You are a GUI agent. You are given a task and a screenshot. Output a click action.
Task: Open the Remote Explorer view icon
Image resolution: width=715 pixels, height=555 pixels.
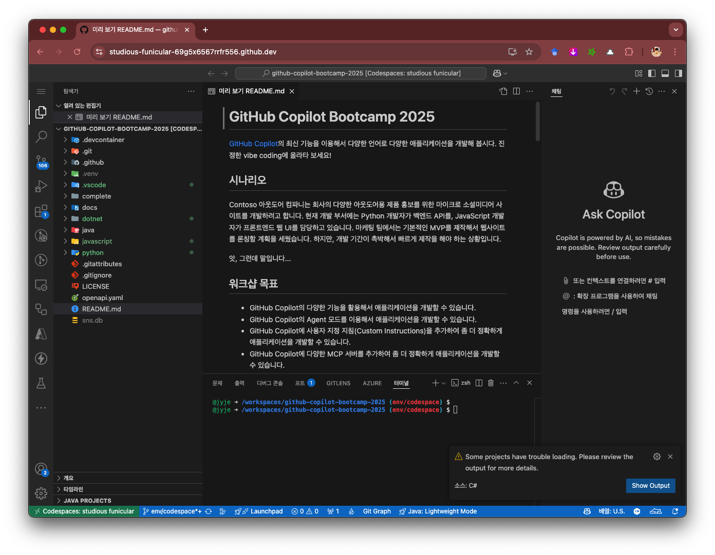(x=41, y=285)
